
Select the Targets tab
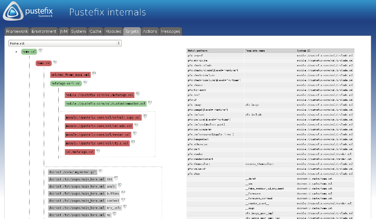(x=132, y=31)
